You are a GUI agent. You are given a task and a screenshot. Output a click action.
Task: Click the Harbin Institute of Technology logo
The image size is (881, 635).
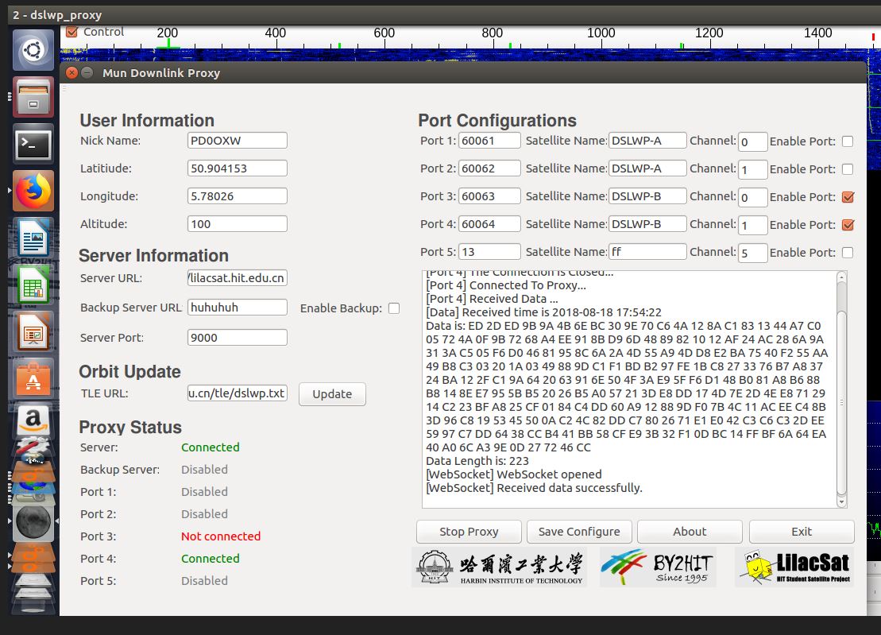(499, 567)
